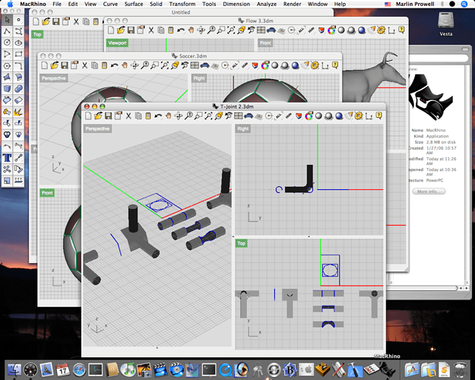Click gray shaded sphere in Flow 3.3dm toolbar

(x=341, y=30)
